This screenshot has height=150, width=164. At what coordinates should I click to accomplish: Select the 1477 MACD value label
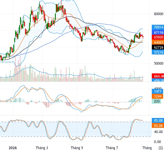158,91
